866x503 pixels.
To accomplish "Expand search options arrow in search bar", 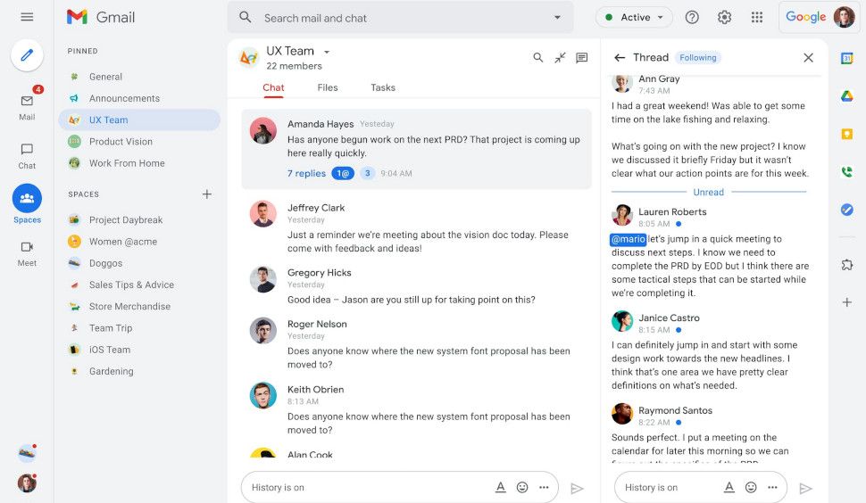I will tap(557, 18).
